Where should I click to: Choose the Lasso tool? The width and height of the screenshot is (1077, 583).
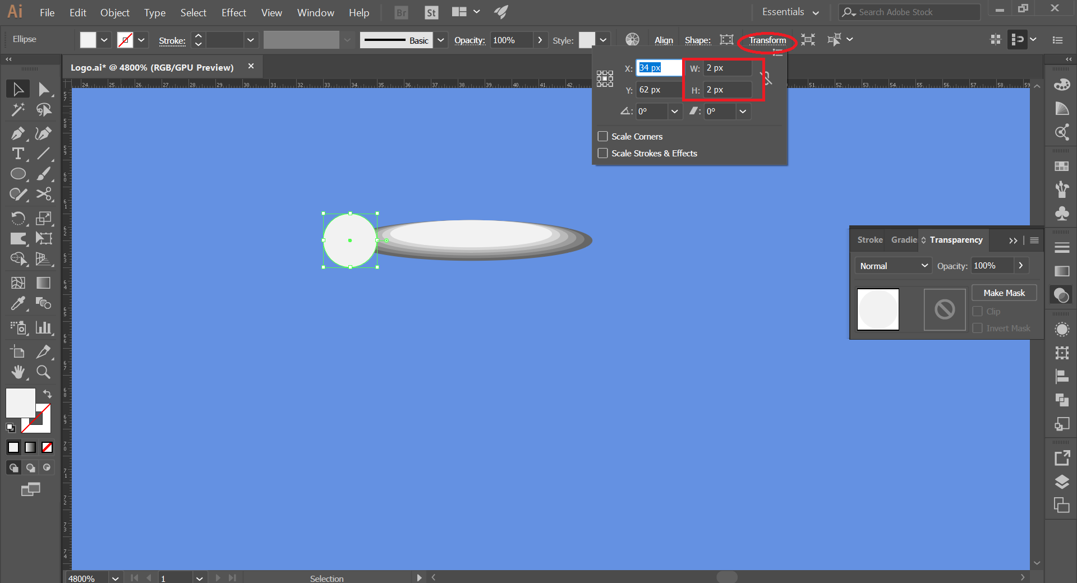tap(44, 110)
